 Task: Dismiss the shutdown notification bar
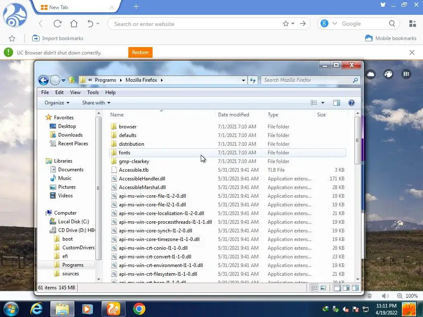click(x=412, y=52)
